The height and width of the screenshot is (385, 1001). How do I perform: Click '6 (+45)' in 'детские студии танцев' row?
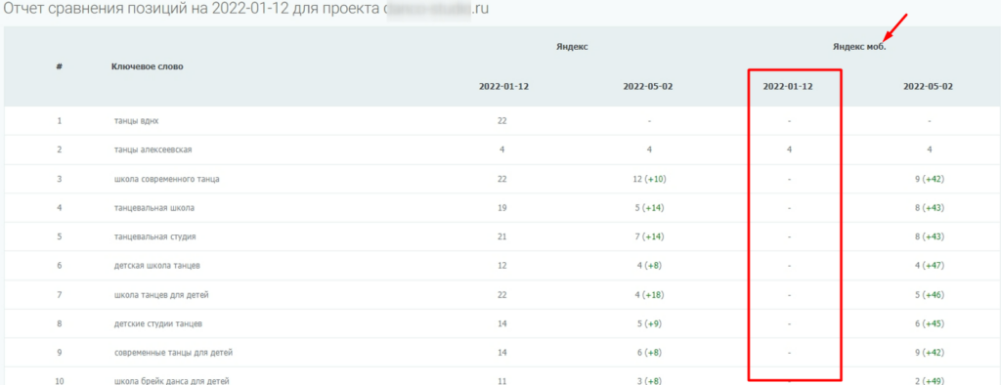tap(930, 323)
